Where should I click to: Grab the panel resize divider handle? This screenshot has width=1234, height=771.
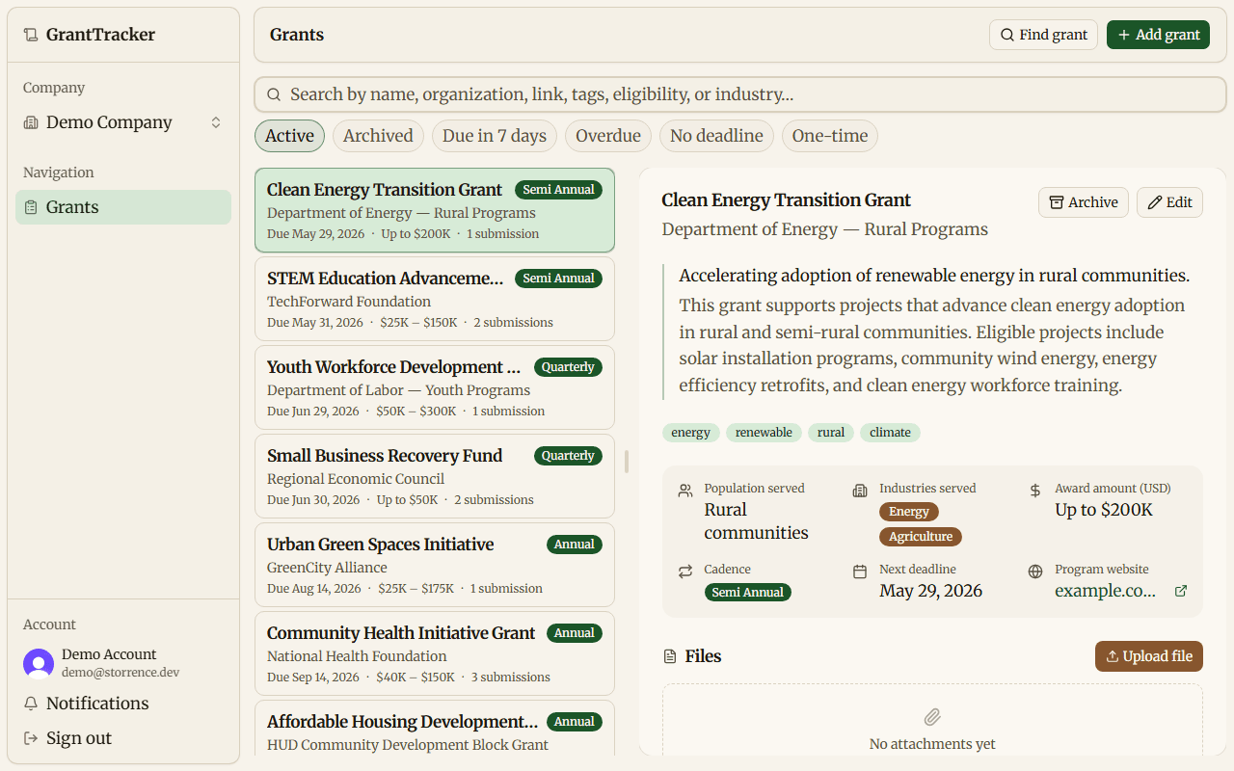(x=627, y=462)
